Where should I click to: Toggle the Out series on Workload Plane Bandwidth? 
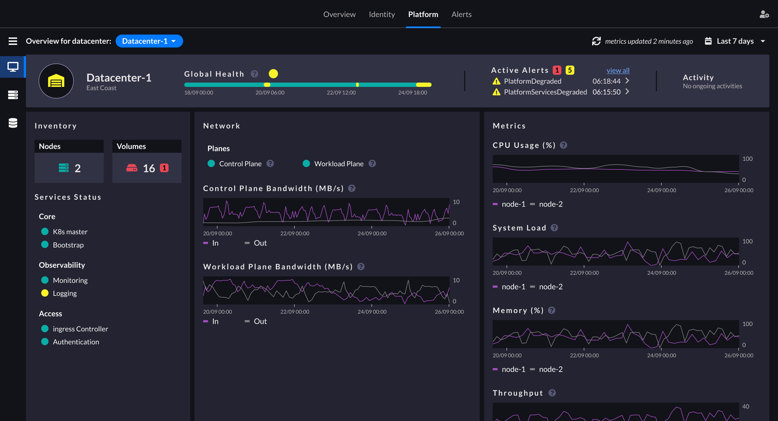pyautogui.click(x=256, y=321)
